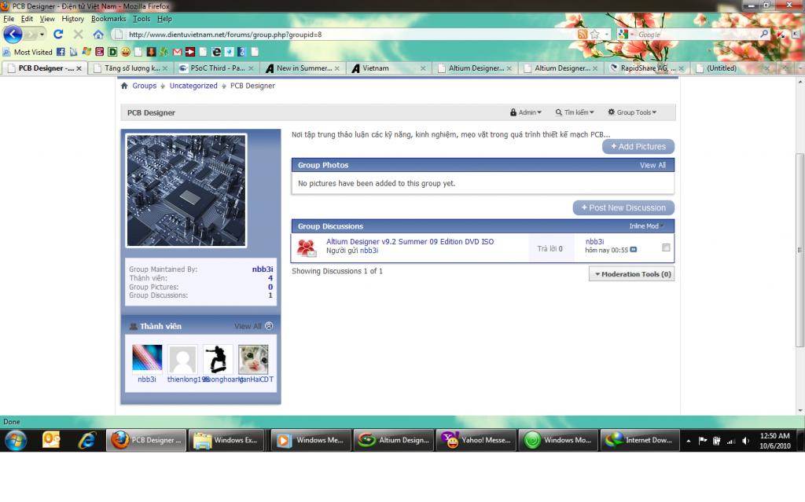Show hidden tray icons with the arrow
The image size is (805, 502).
coord(689,441)
